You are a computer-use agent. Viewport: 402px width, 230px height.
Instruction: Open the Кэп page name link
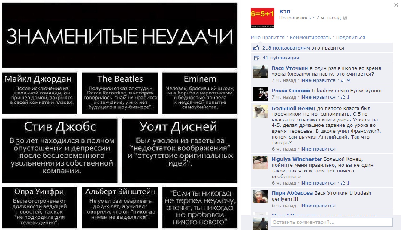point(284,12)
